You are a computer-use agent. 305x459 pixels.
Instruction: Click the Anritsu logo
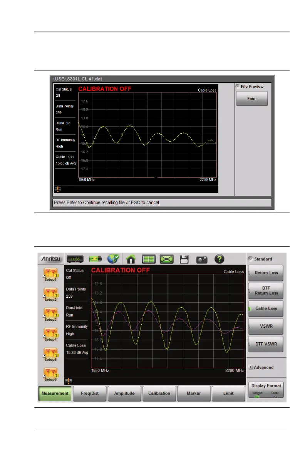pos(50,259)
